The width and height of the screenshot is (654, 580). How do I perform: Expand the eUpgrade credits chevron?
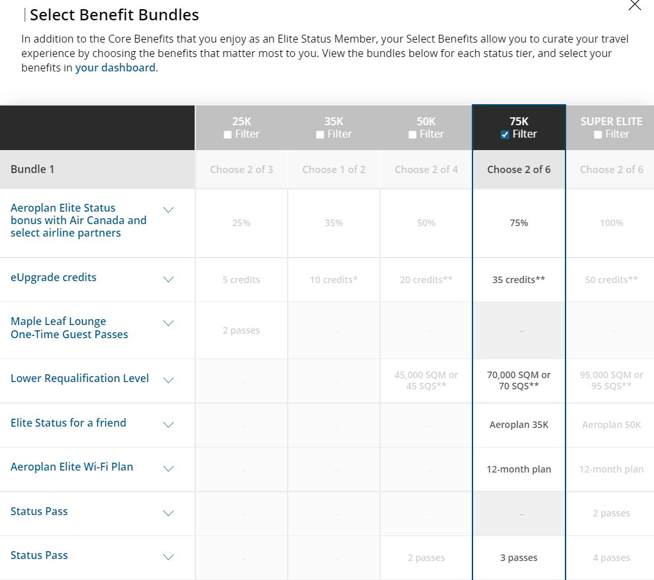(168, 279)
